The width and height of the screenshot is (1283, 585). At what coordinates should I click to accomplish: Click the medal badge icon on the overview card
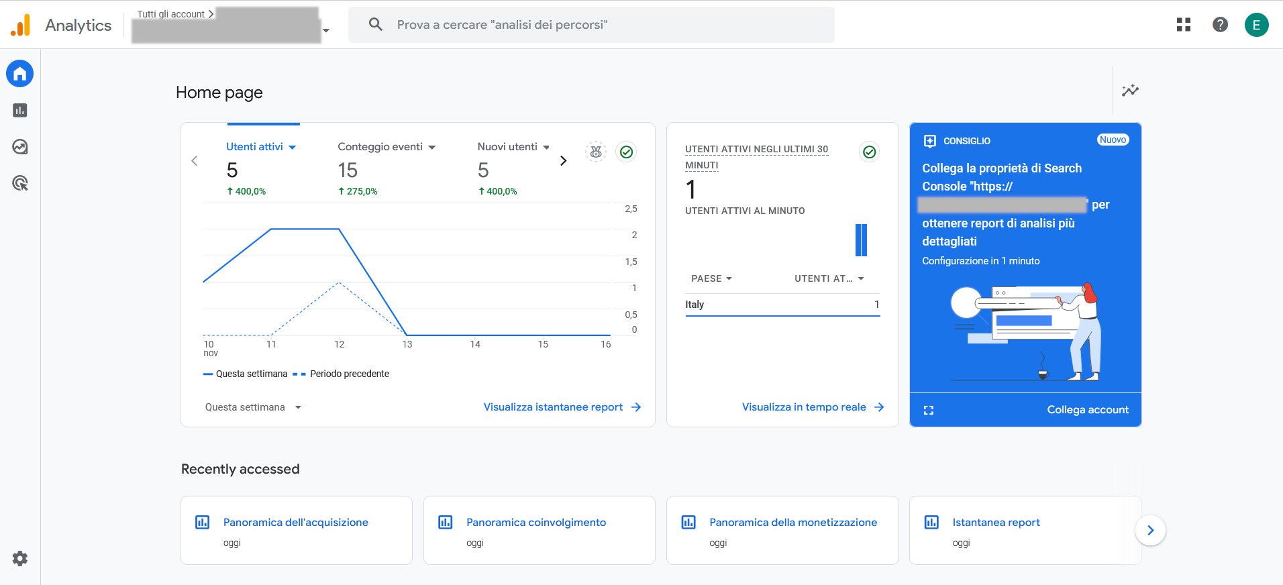coord(595,152)
